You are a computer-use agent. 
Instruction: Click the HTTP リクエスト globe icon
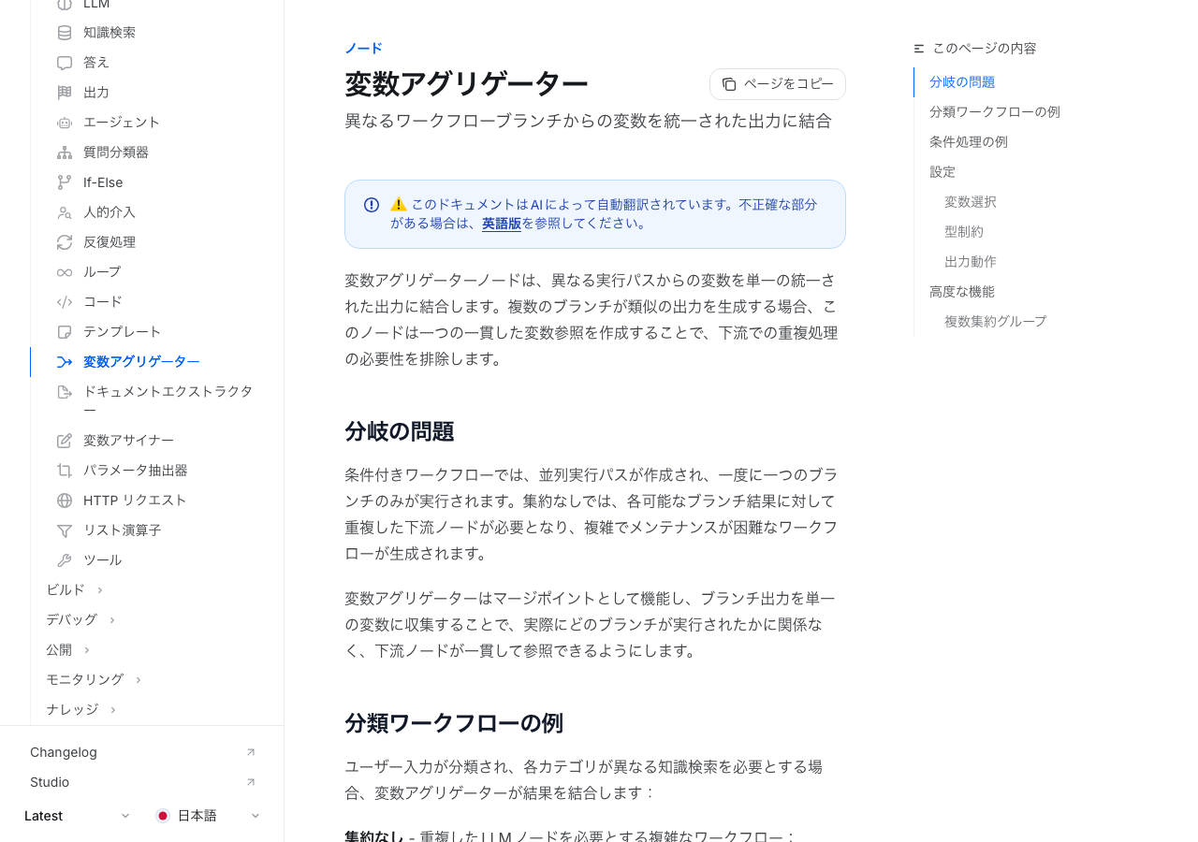(x=65, y=501)
